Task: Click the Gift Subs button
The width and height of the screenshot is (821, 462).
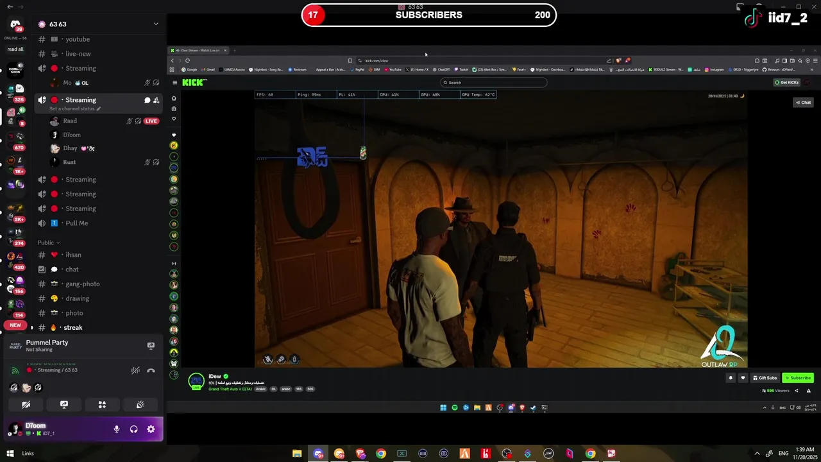Action: click(x=765, y=378)
